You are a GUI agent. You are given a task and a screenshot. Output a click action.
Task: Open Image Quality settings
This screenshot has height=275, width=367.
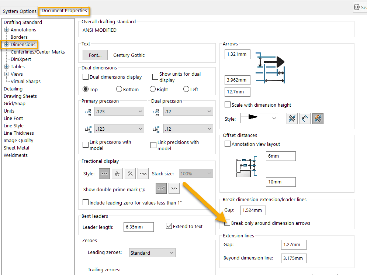coord(18,141)
